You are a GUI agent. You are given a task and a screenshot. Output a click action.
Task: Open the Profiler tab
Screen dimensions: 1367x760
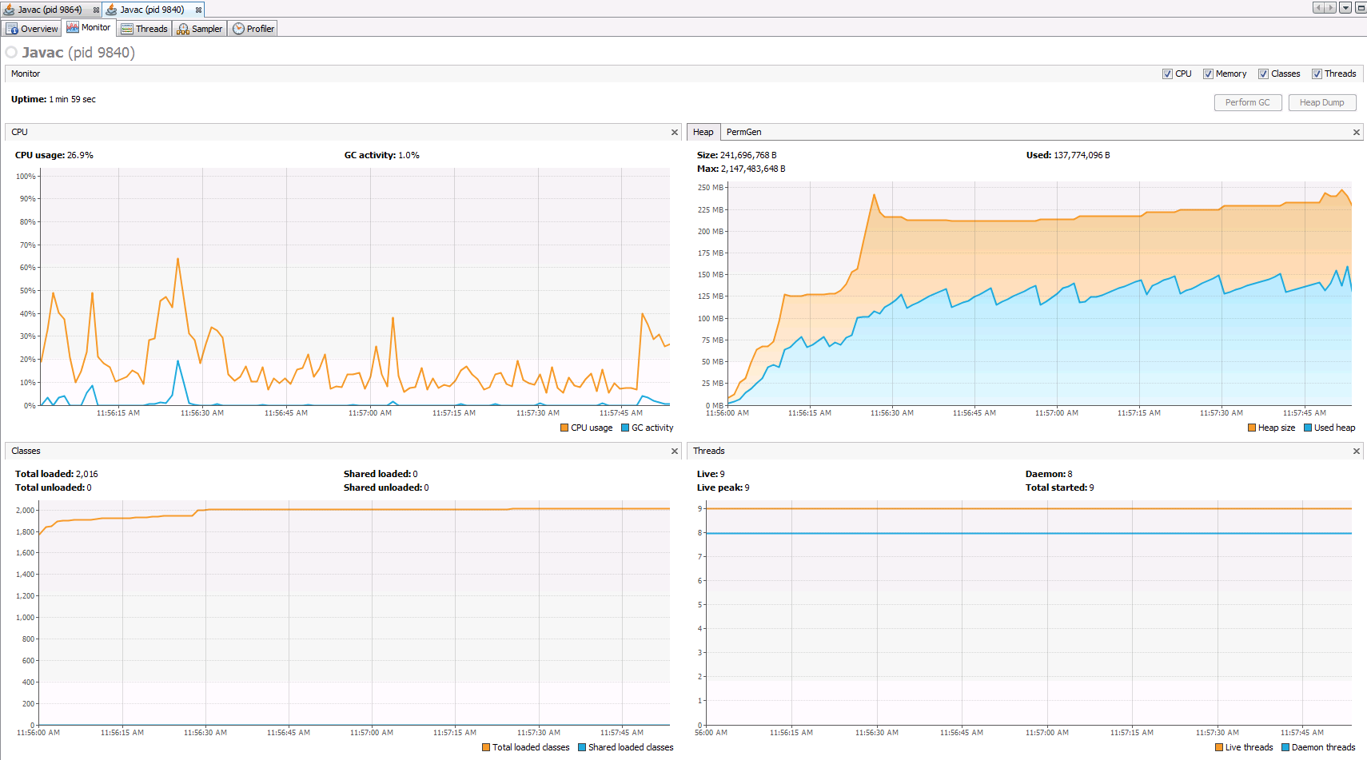coord(253,29)
